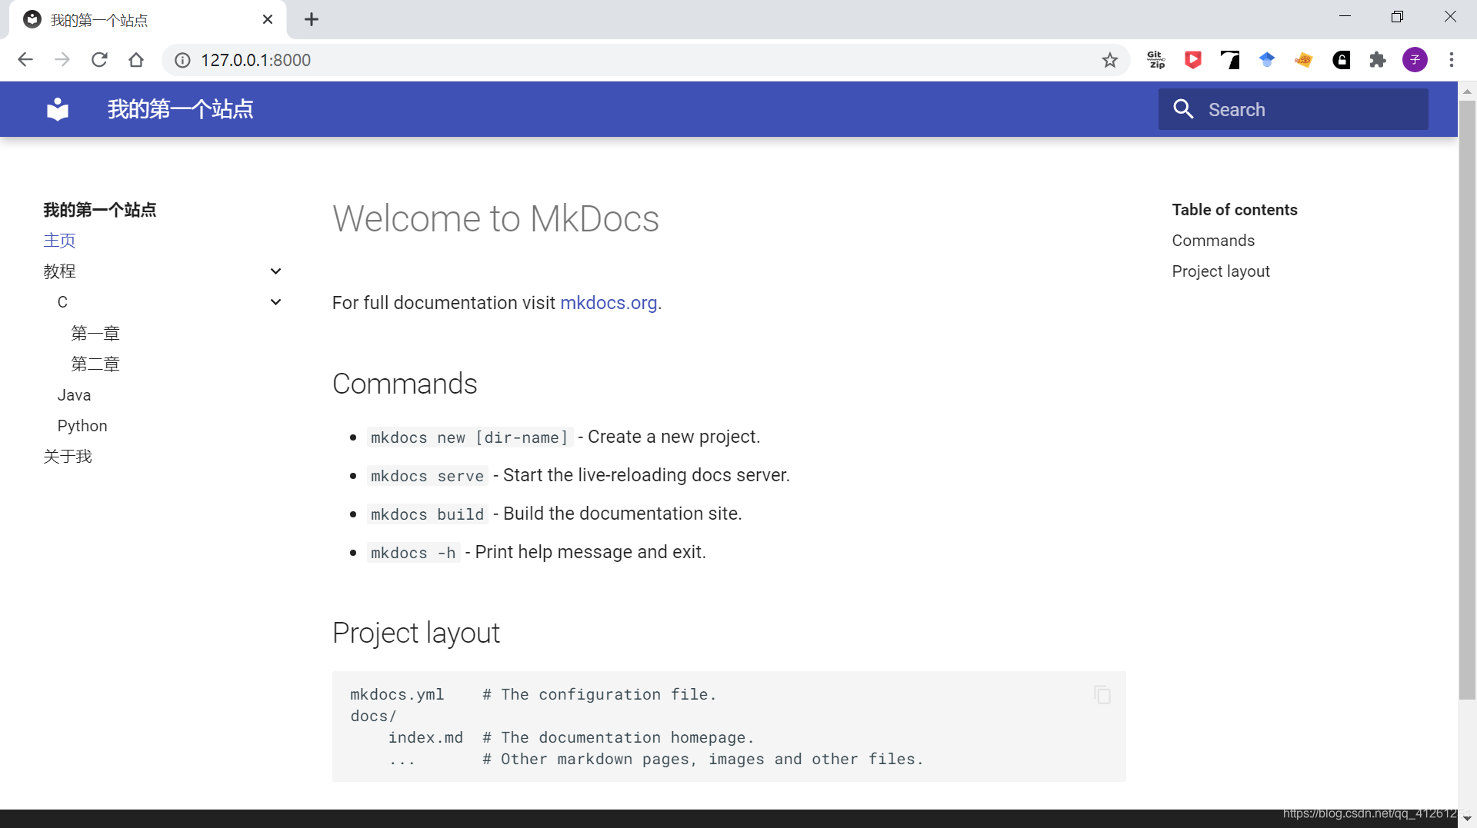1477x828 pixels.
Task: Collapse the 教程 section chevron
Action: click(x=275, y=271)
